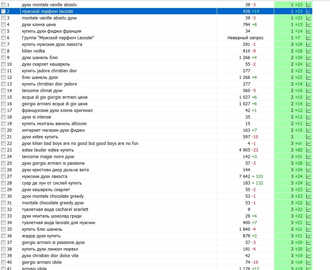Select frequency value '1 840 -4'
Viewport: 330px width, 270px height.
click(247, 229)
